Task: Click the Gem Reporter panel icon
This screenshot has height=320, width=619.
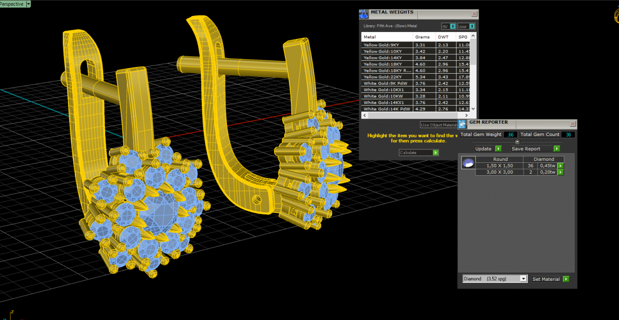Action: [x=462, y=124]
